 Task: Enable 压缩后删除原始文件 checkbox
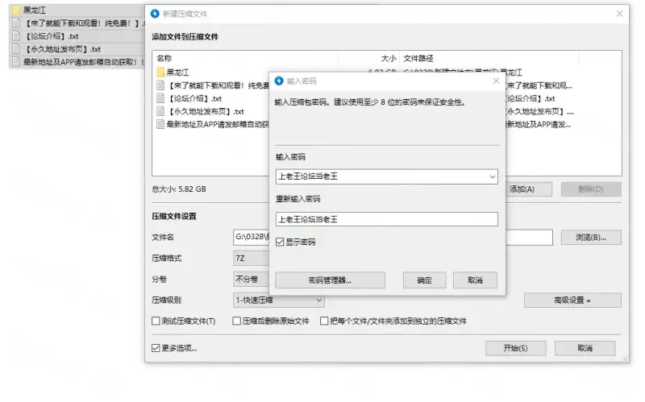236,321
